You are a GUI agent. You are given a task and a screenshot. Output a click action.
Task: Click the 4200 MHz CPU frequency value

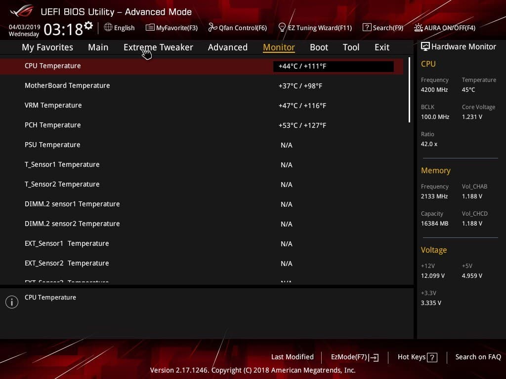(x=434, y=90)
